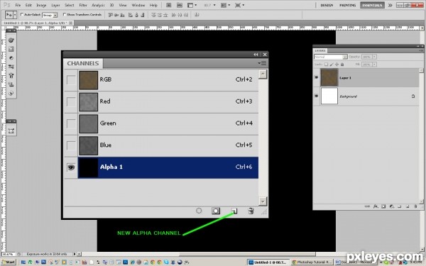
Task: Open the Analysis menu
Action: pyautogui.click(x=98, y=5)
